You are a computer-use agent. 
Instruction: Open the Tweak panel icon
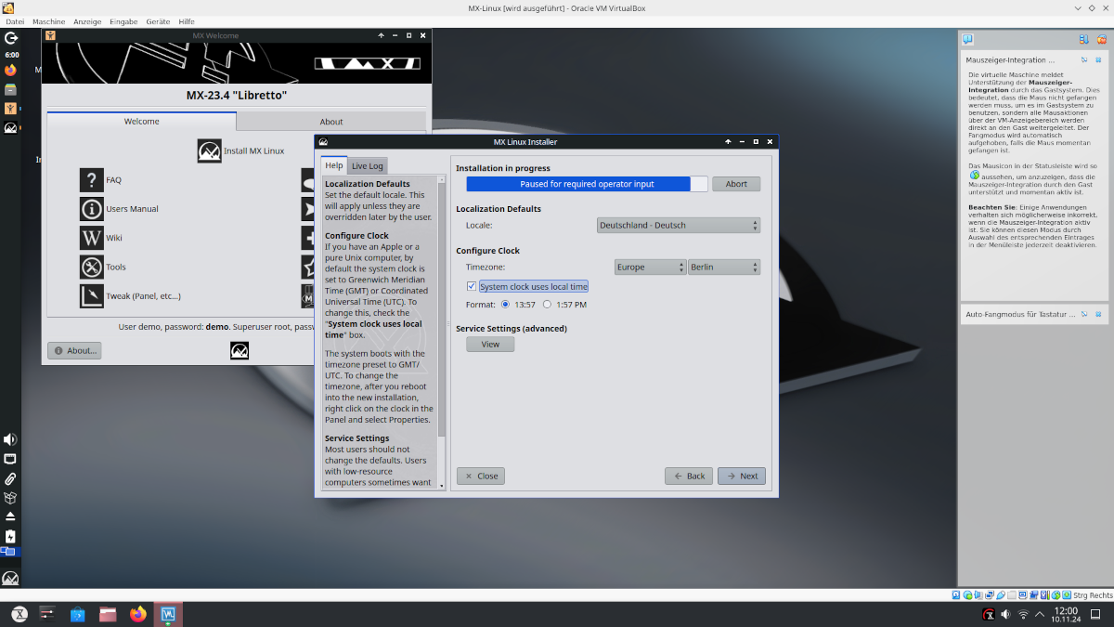[x=91, y=295]
